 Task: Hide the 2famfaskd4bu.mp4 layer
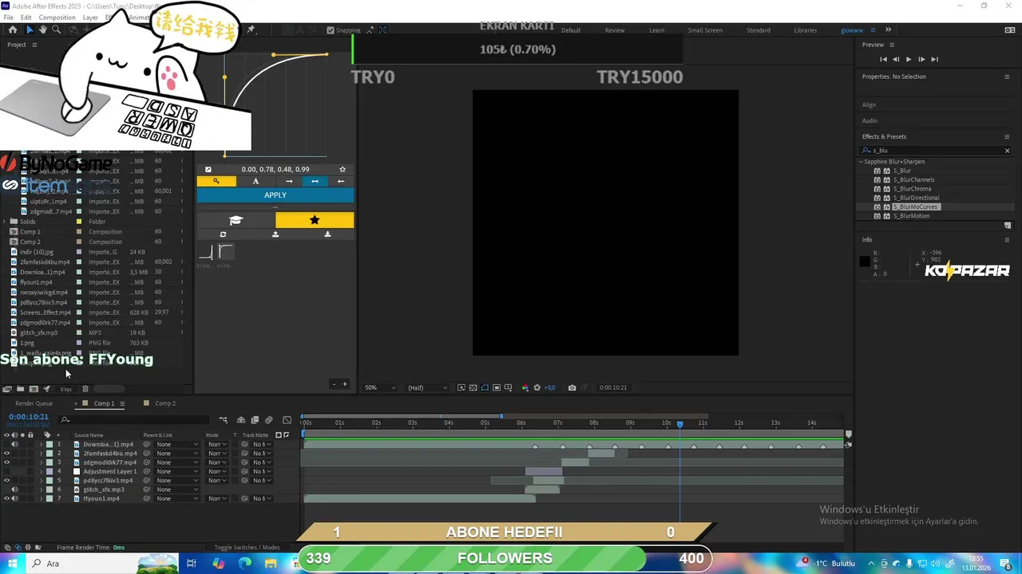coord(6,454)
